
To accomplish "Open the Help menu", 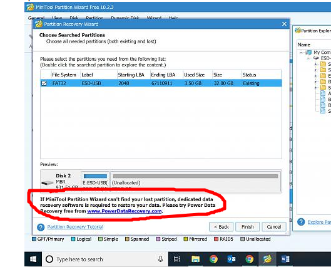I will 173,18.
